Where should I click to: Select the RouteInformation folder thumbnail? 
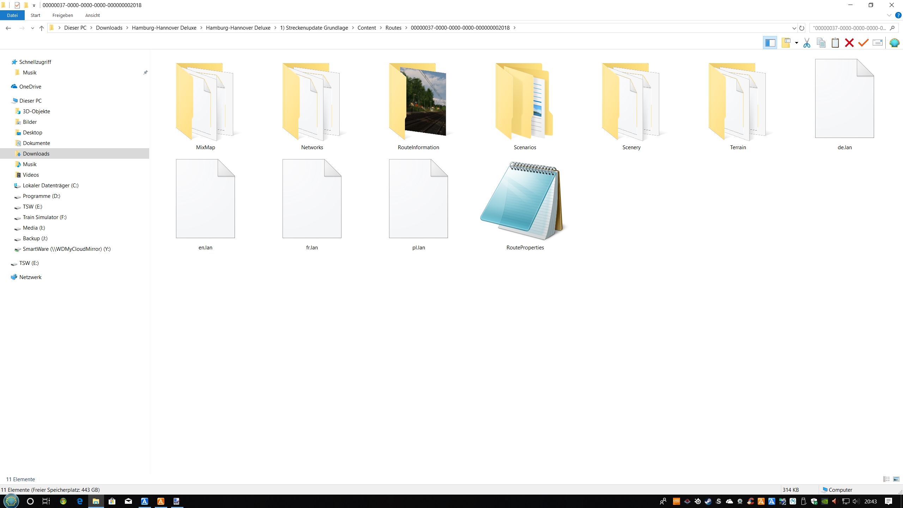pos(418,102)
